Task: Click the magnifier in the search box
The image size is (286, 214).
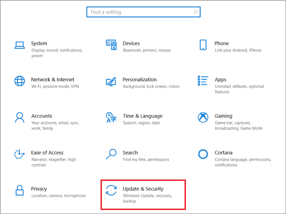Action: [x=195, y=12]
